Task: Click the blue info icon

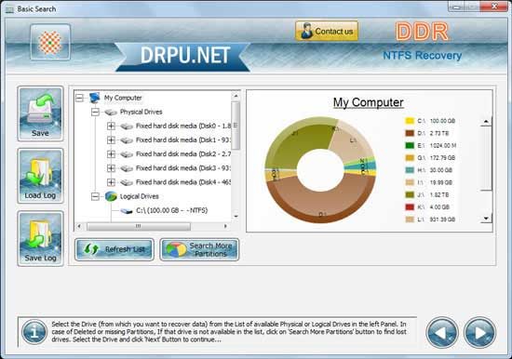Action: [34, 332]
